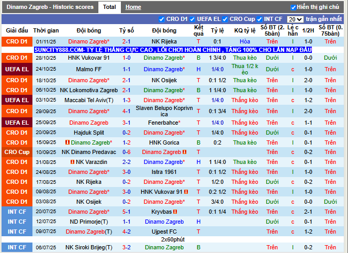This screenshot has height=253, width=348.
Task: Open the 1-3 score versus Maccabi Tel Aviv
Action: [126, 100]
